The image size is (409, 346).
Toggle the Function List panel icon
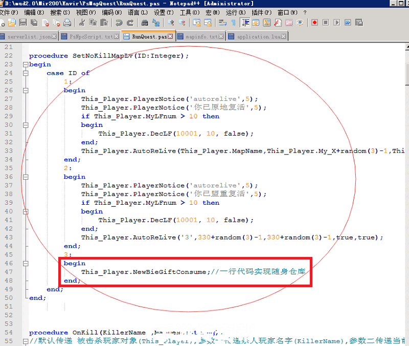[278, 23]
